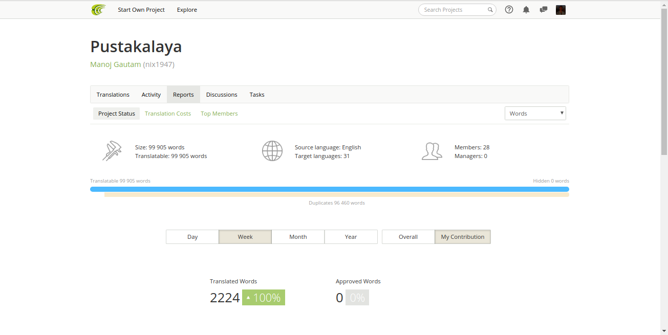
Task: Select the Month period toggle
Action: pos(298,237)
